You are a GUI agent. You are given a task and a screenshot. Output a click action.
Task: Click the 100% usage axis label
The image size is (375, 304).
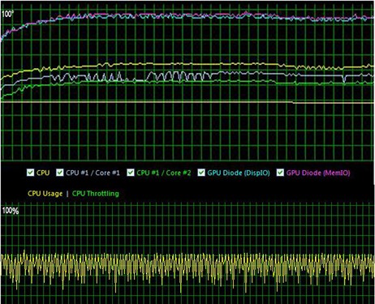pos(11,211)
